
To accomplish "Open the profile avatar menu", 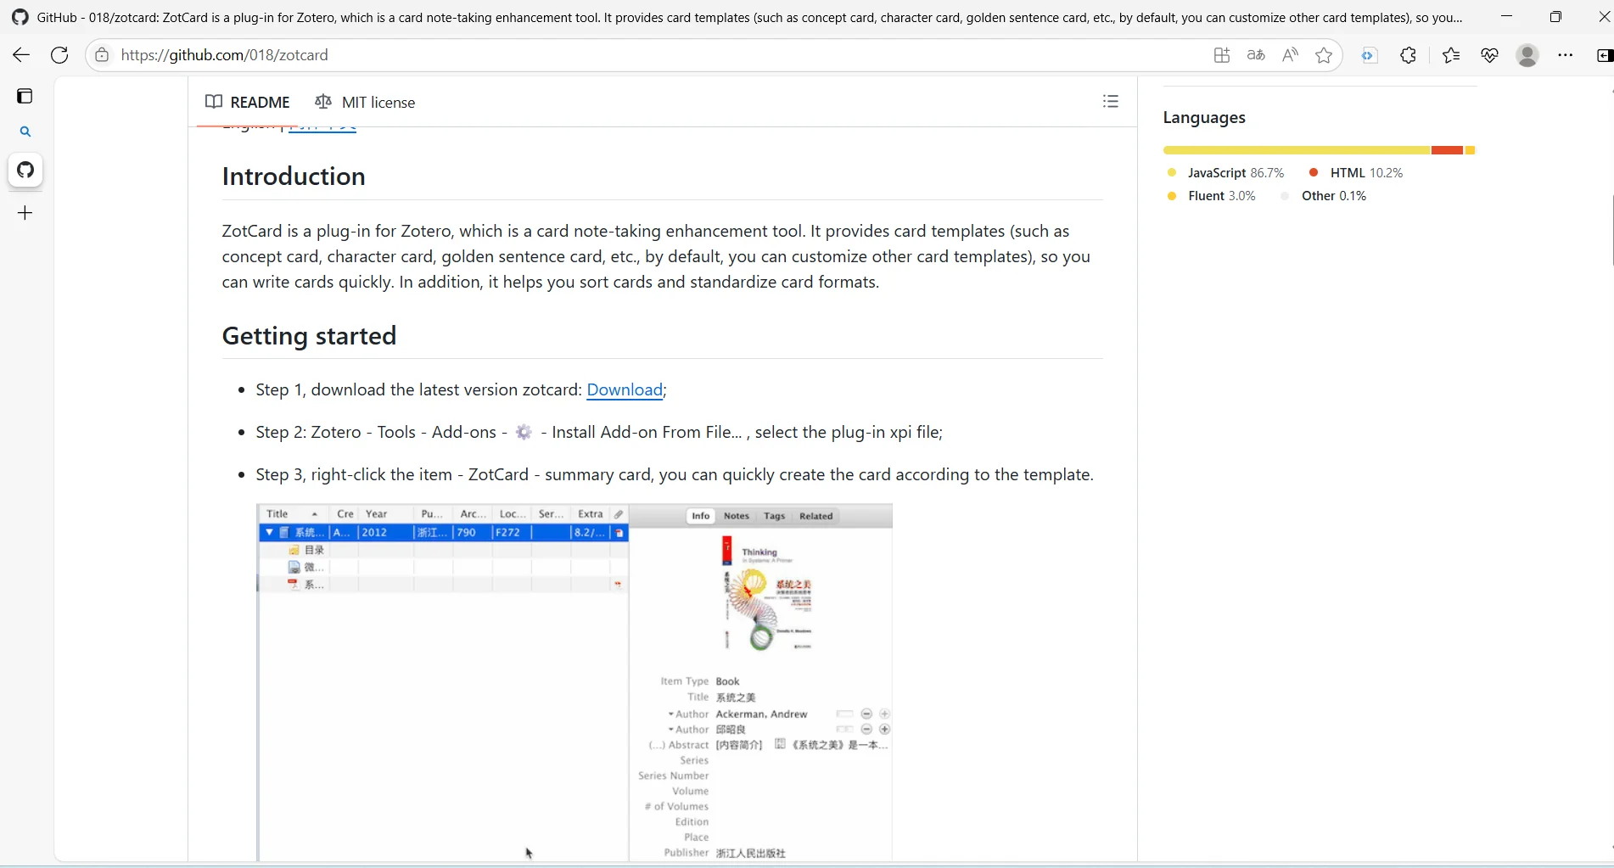I will (x=1527, y=55).
